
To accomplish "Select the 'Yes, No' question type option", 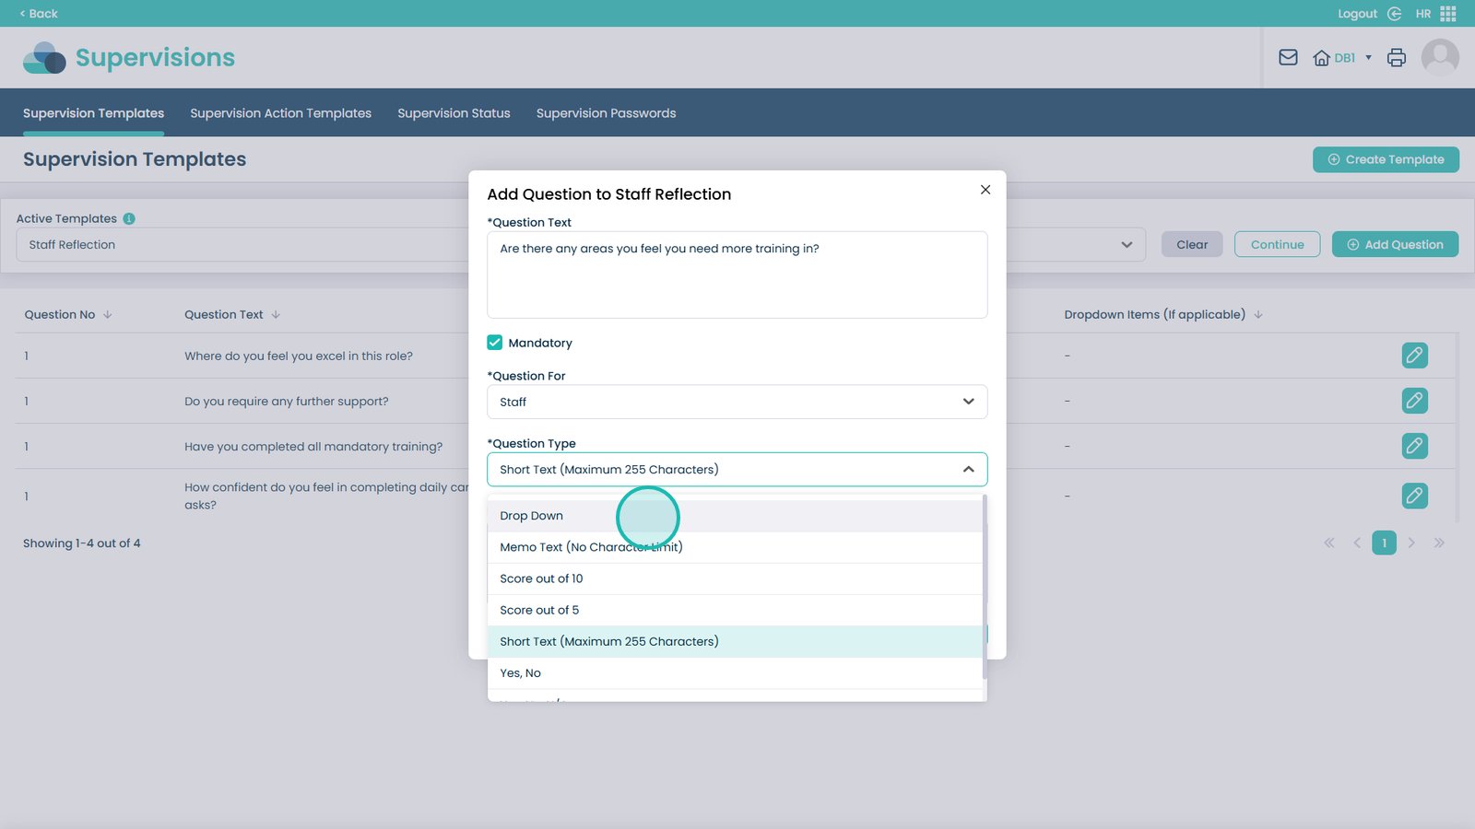I will 521,673.
